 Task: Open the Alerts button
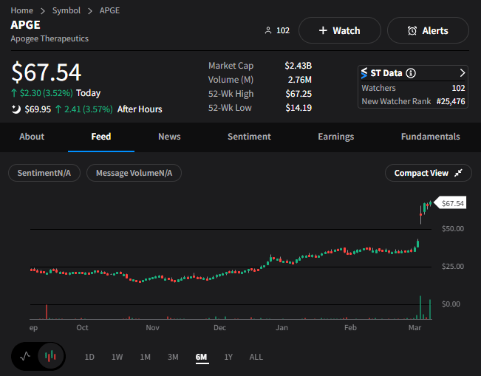[428, 30]
